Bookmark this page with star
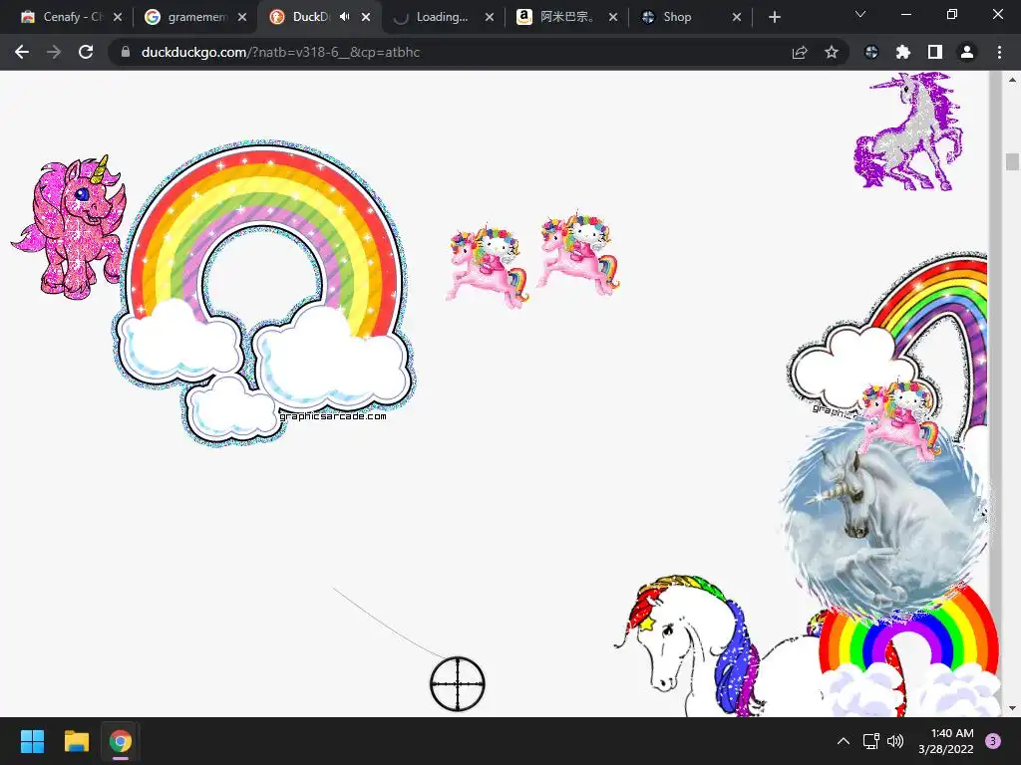Screen dimensions: 1021x765 coord(832,52)
